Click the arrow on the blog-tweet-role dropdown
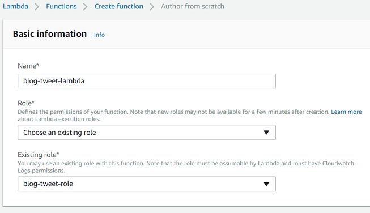The image size is (370, 213). [x=266, y=184]
